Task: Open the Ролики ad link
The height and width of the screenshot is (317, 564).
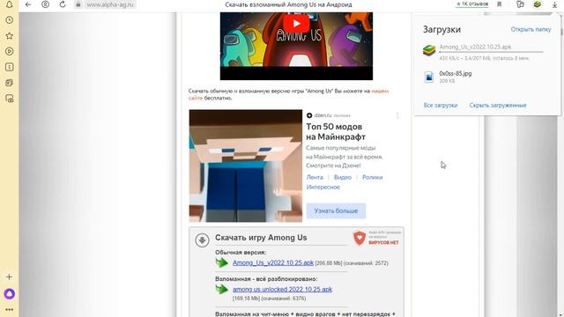Action: tap(372, 177)
